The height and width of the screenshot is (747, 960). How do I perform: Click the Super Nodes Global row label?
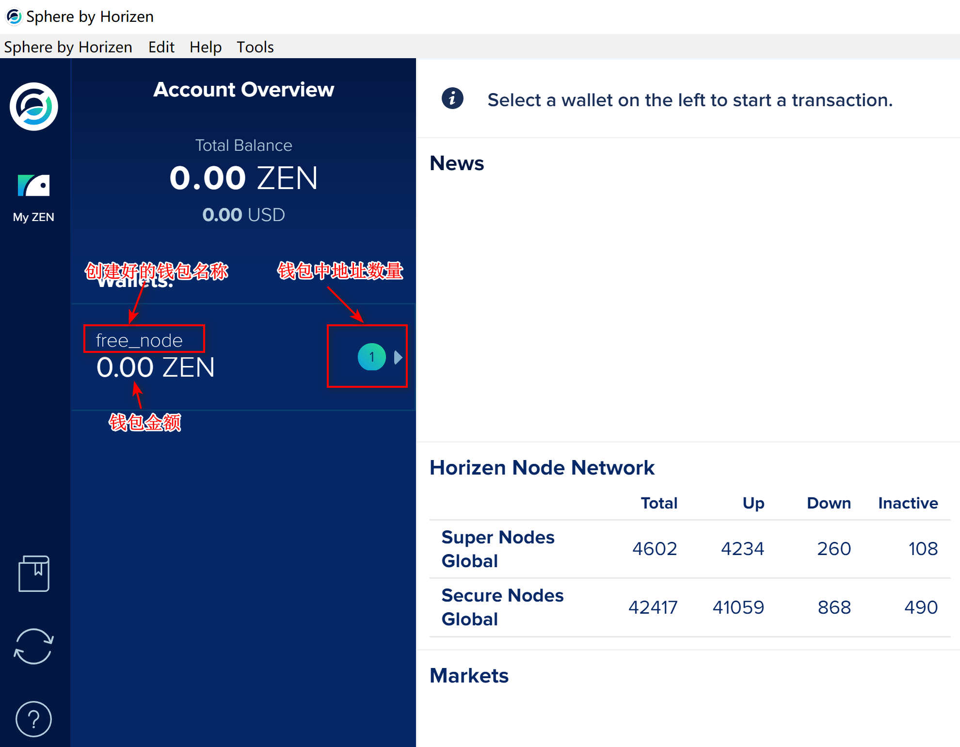click(x=498, y=549)
